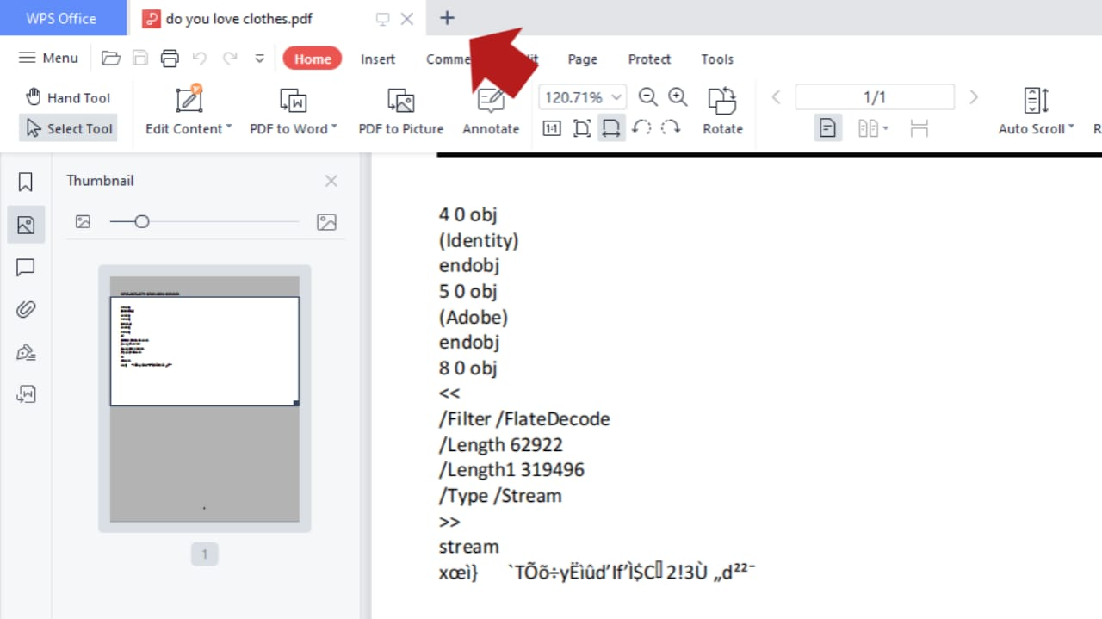Open the Protect tab
The height and width of the screenshot is (619, 1102).
649,59
